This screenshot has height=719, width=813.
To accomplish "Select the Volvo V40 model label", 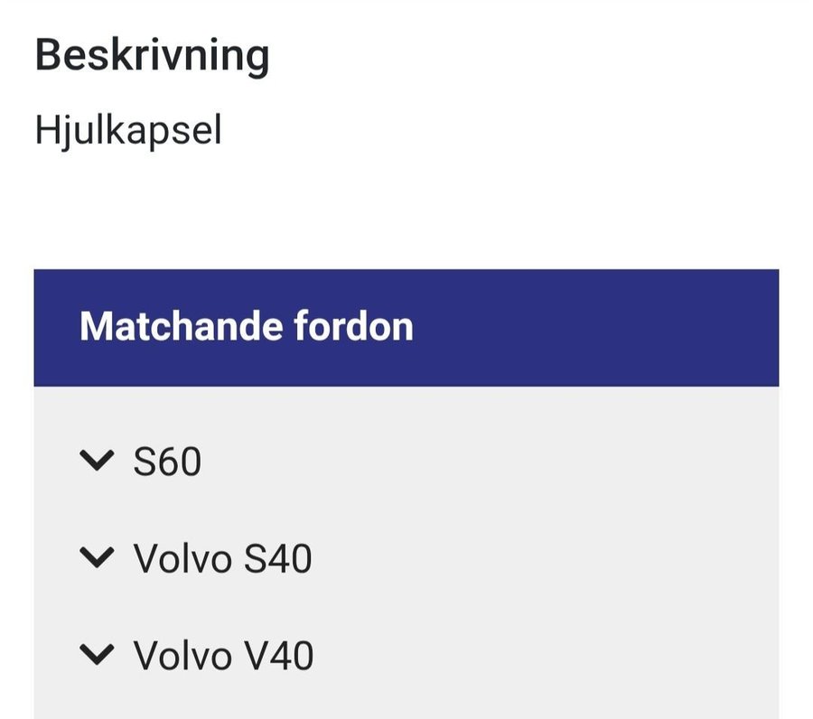I will point(223,655).
